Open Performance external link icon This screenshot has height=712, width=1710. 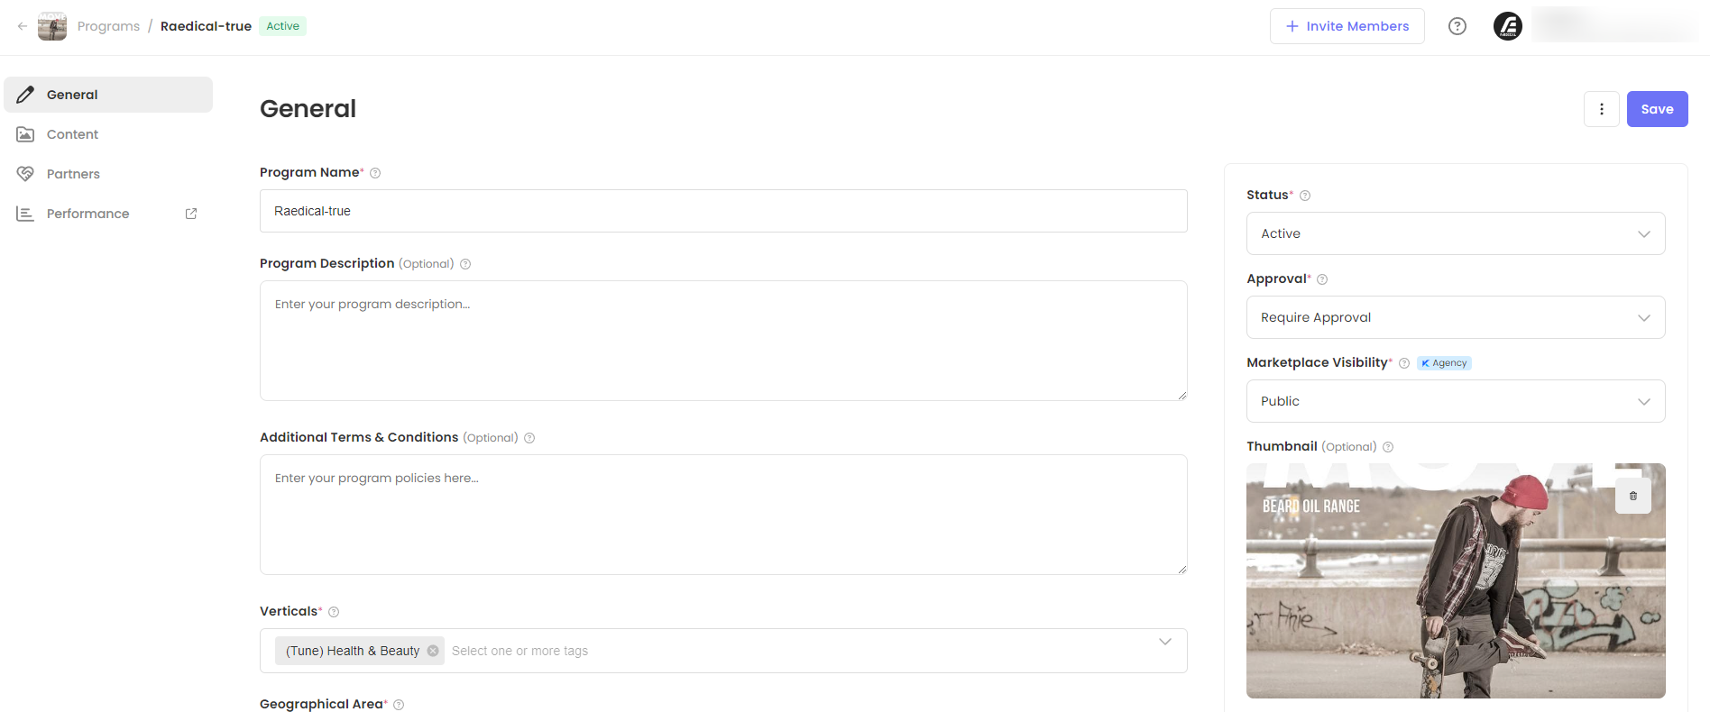tap(191, 214)
